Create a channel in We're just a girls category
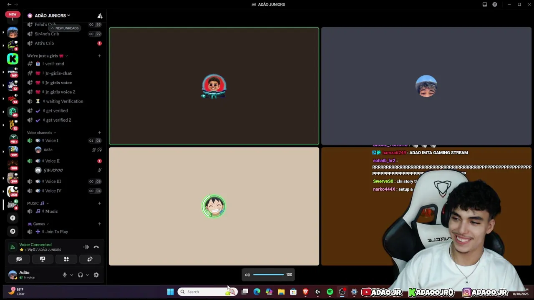534x300 pixels. coord(99,56)
